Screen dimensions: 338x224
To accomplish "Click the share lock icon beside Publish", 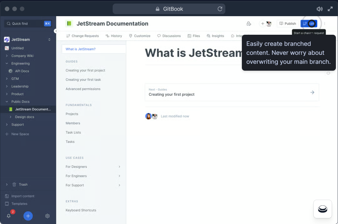I will [x=249, y=24].
